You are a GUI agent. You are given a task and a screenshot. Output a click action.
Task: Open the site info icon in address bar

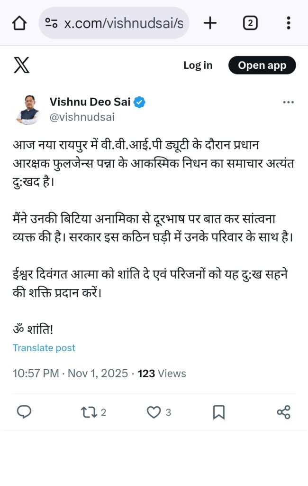pos(51,23)
